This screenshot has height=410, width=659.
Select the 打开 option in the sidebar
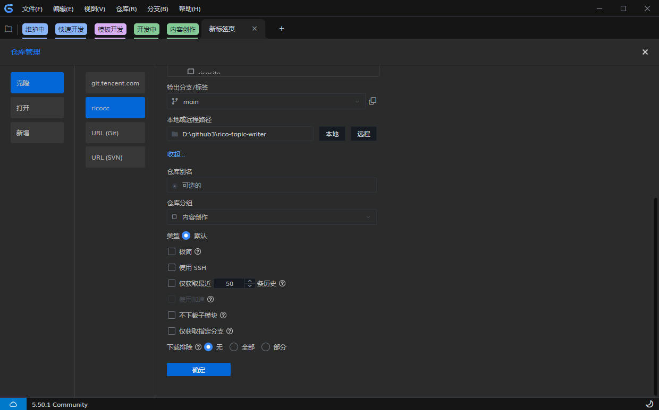(37, 108)
